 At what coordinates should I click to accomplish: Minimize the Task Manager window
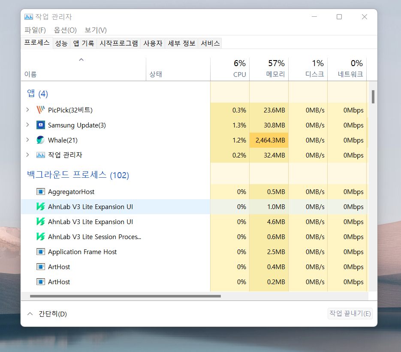coord(314,17)
